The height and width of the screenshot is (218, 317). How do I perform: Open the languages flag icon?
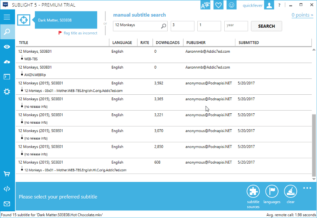point(272,191)
